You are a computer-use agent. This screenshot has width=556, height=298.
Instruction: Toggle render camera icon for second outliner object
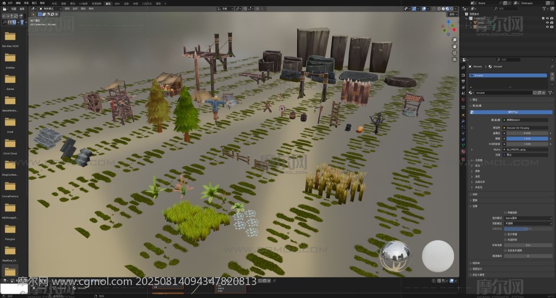pos(552,27)
